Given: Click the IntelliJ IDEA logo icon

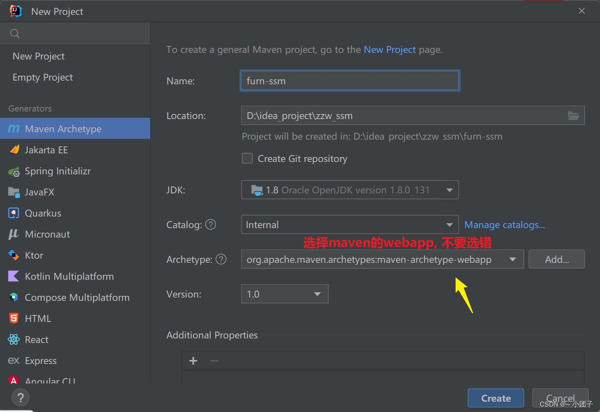Looking at the screenshot, I should (16, 11).
